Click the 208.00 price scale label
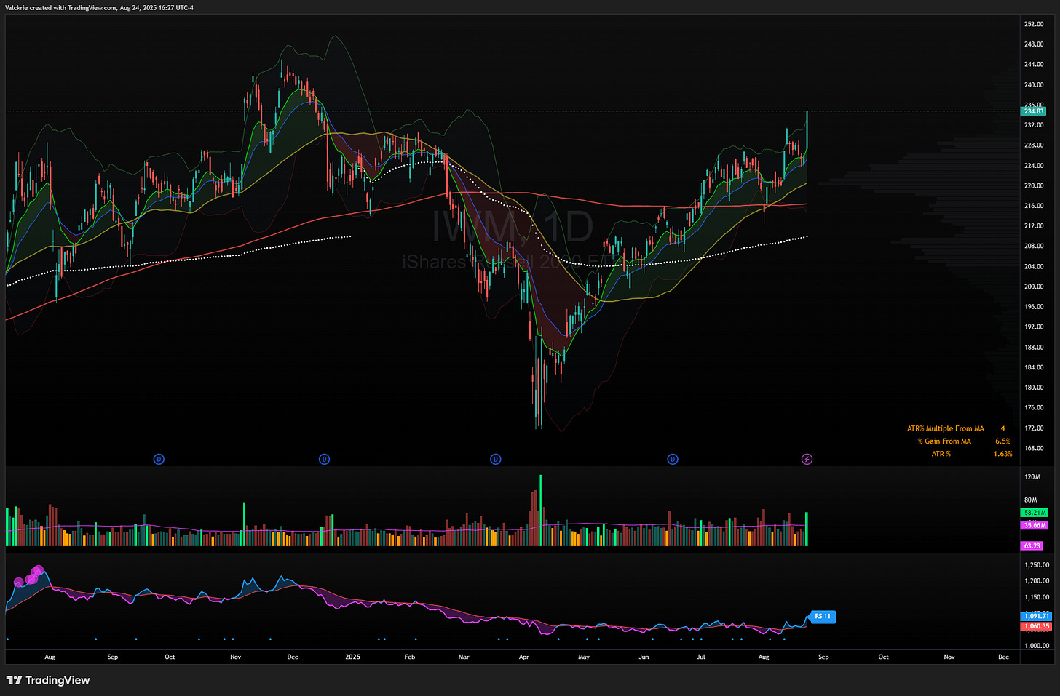The width and height of the screenshot is (1060, 696). coord(1034,247)
